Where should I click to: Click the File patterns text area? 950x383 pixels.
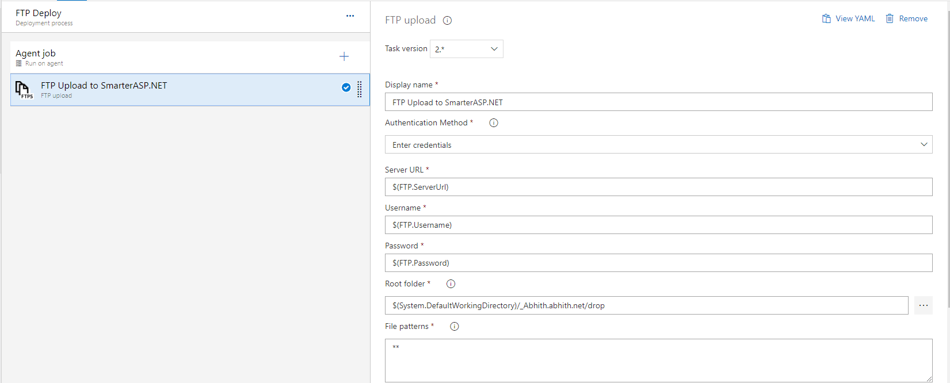(x=658, y=361)
